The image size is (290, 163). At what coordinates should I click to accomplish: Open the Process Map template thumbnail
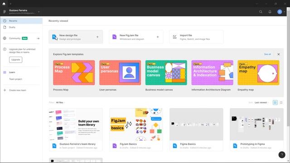point(74,72)
